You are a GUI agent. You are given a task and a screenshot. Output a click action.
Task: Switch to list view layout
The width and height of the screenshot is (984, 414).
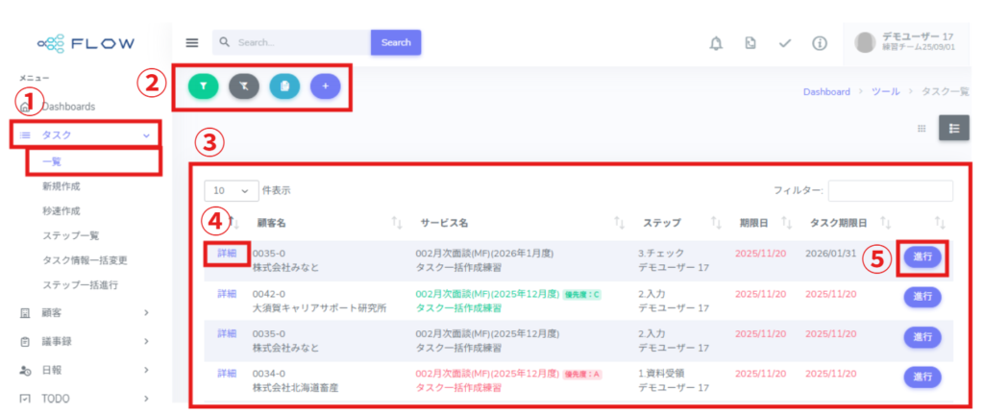point(953,129)
